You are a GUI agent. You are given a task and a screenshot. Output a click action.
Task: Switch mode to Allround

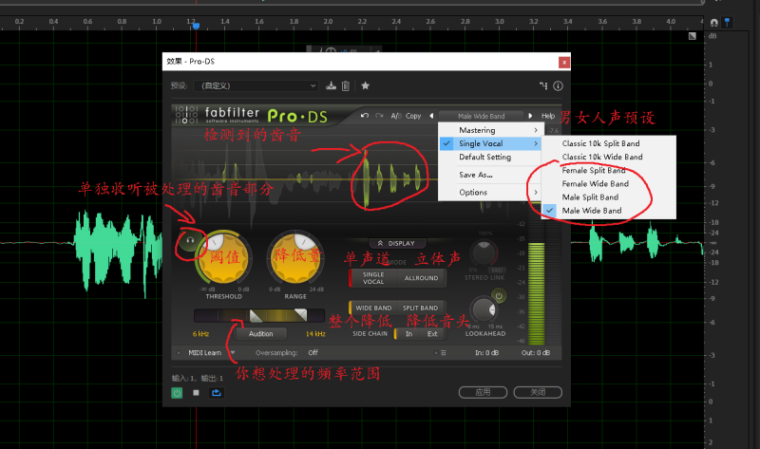[420, 278]
